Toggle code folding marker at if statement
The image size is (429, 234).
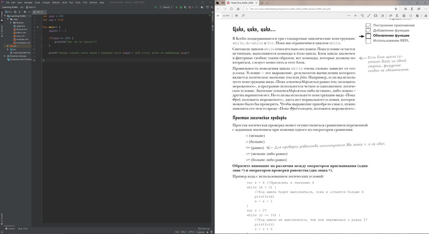pyautogui.click(x=42, y=38)
